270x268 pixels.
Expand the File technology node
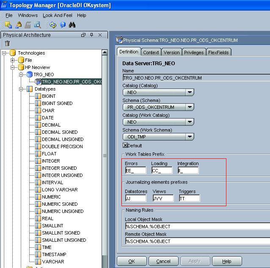12,60
